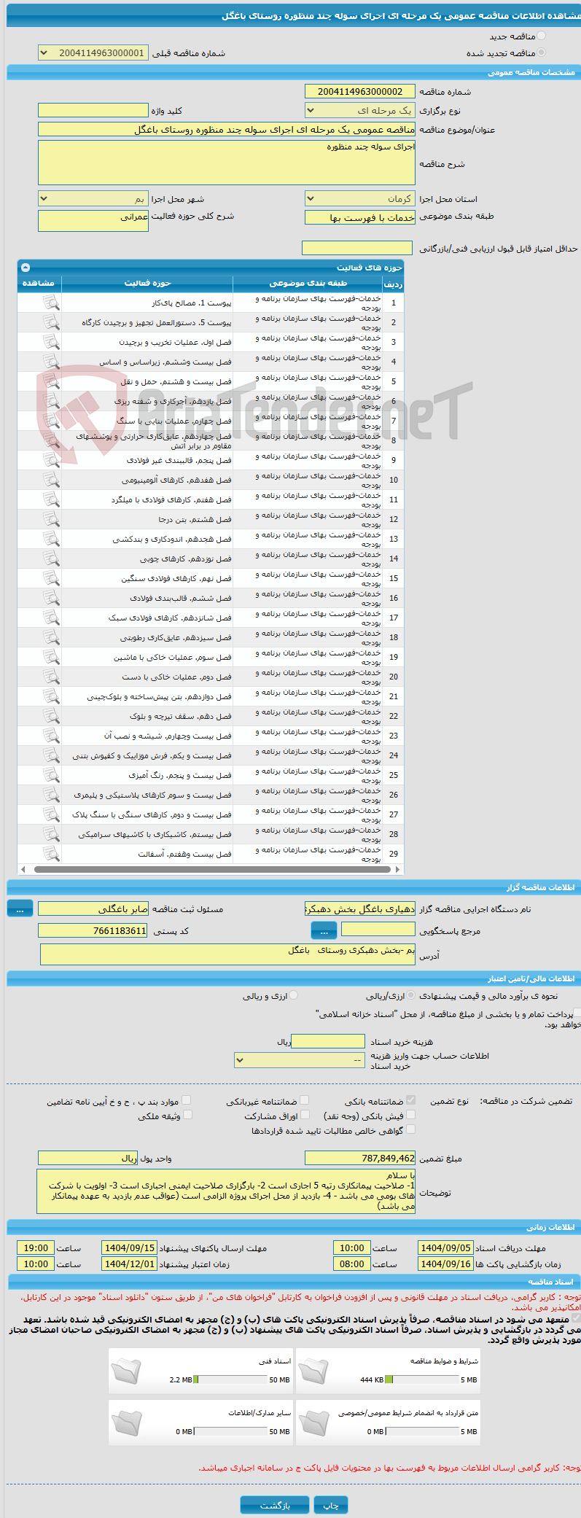The height and width of the screenshot is (1518, 581).
Task: Open view icon for activity row 2
Action: click(51, 322)
